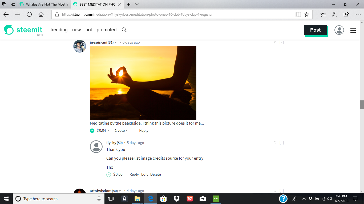The width and height of the screenshot is (364, 204).
Task: Open the search magnifier icon
Action: [x=124, y=30]
